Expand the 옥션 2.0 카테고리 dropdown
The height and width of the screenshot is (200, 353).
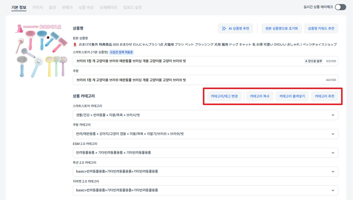(x=205, y=171)
